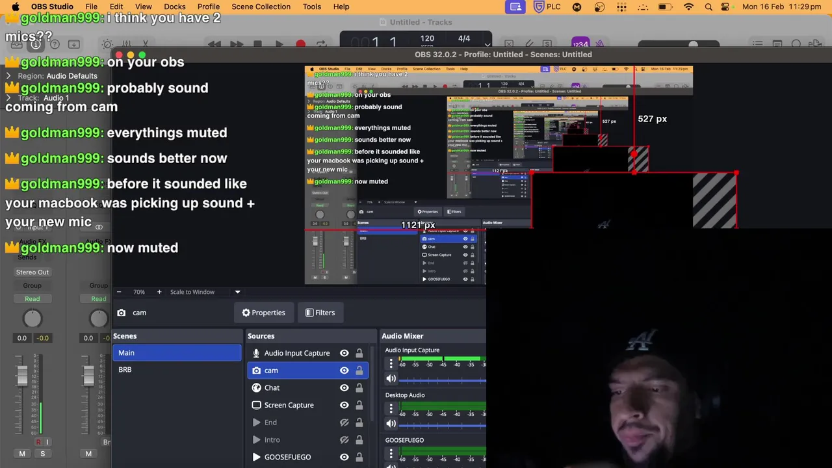
Task: Click the play icon of End source
Action: 256,422
